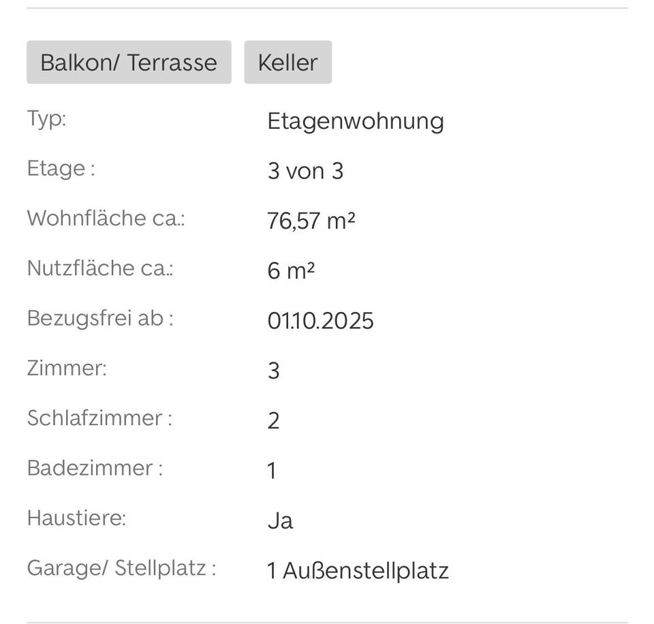Select the 01.10.2025 availability date

[320, 321]
